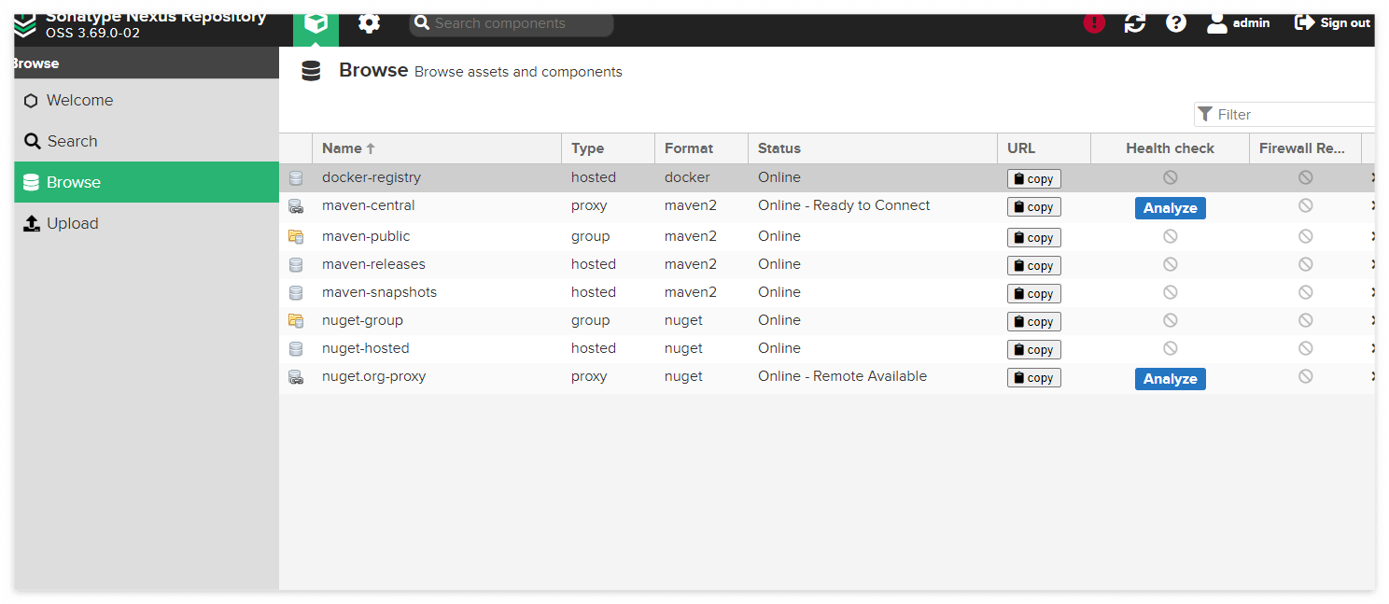Click health check disabled icon for maven-public
The width and height of the screenshot is (1389, 604).
[x=1171, y=236]
